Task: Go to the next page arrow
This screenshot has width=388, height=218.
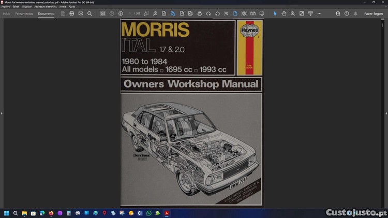Action: click(x=121, y=13)
